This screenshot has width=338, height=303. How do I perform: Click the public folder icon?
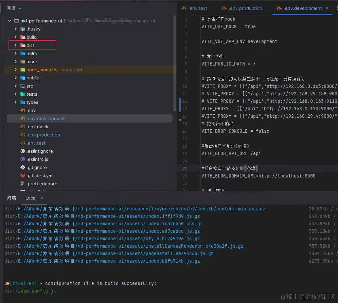point(23,78)
